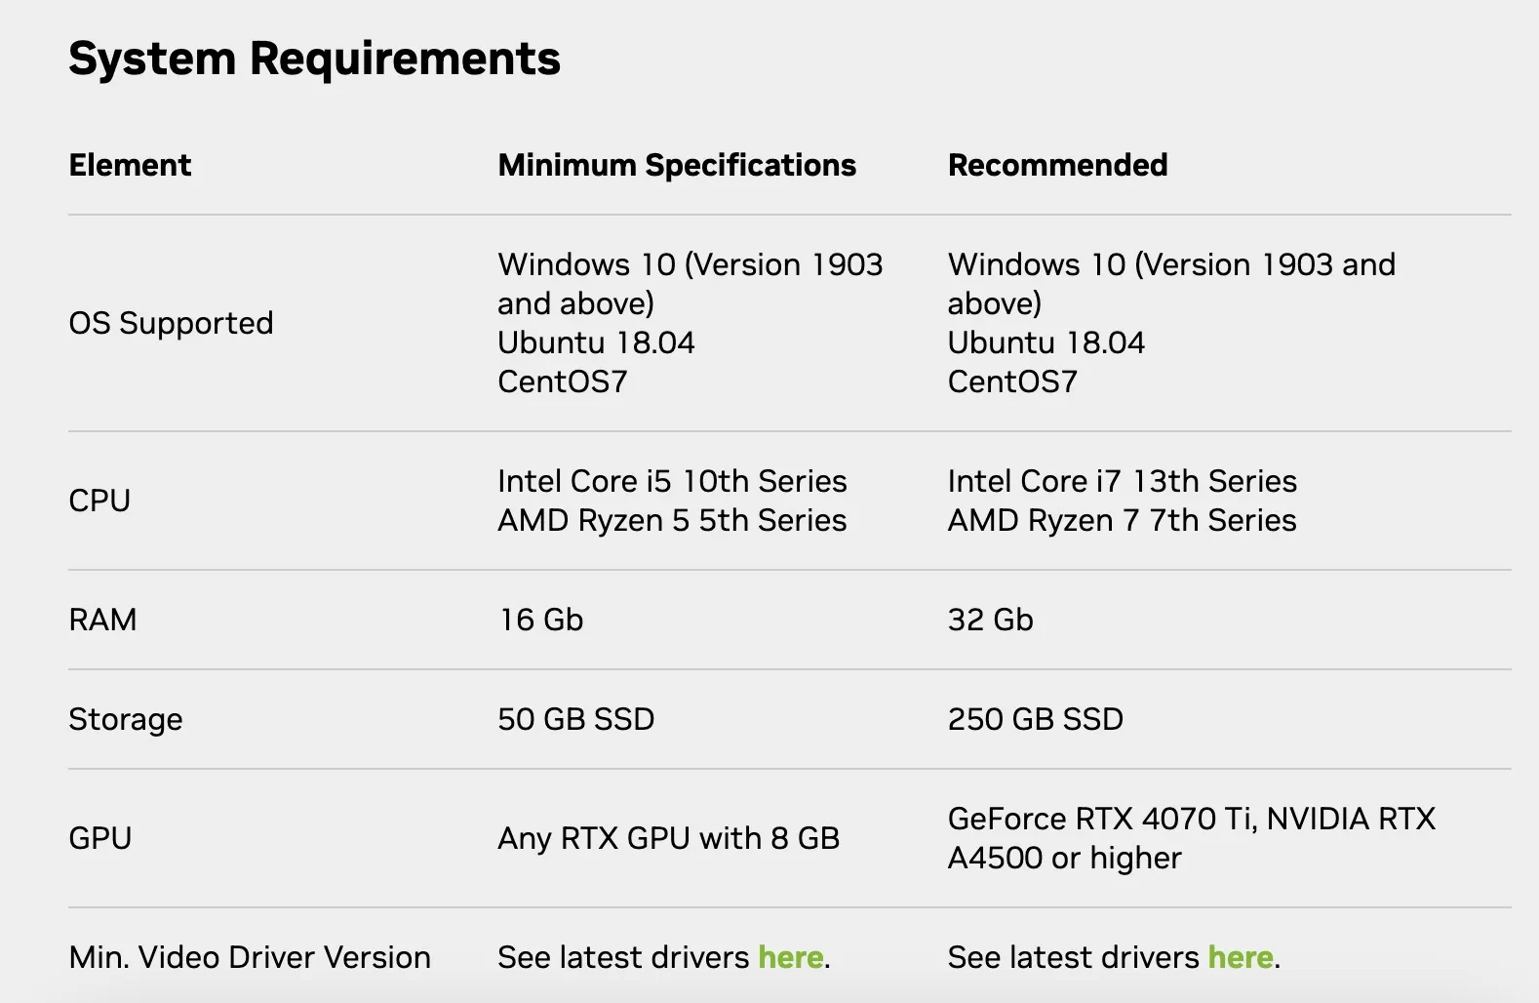
Task: Click the Storage row label
Action: (126, 719)
